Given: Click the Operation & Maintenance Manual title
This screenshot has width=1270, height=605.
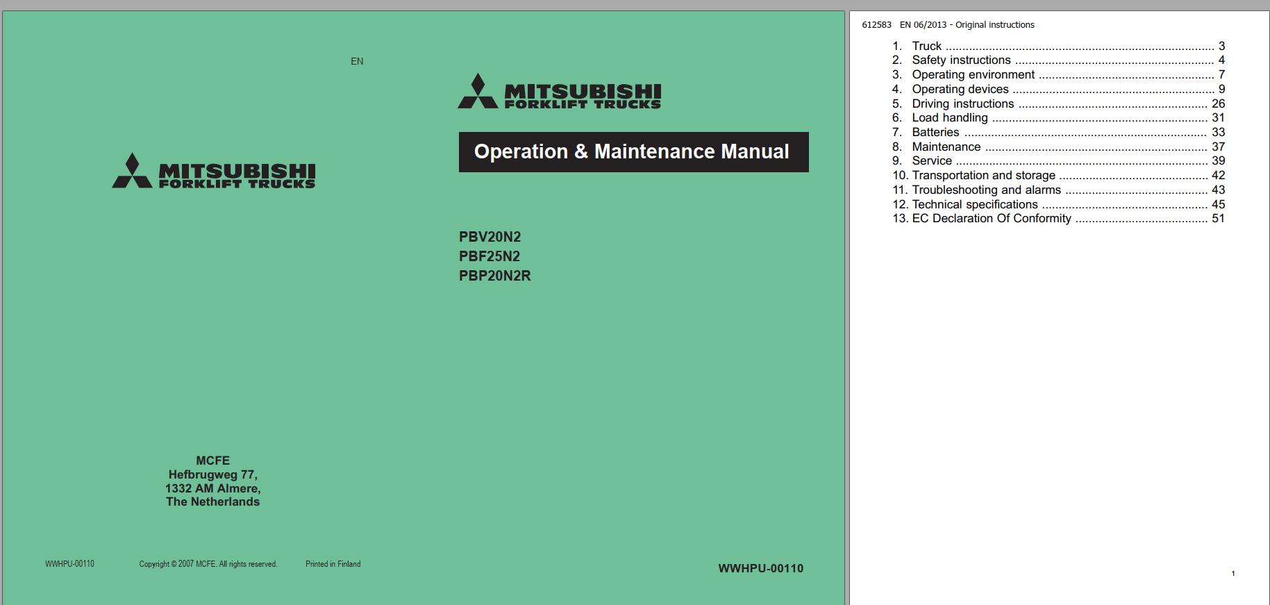Looking at the screenshot, I should pyautogui.click(x=633, y=152).
